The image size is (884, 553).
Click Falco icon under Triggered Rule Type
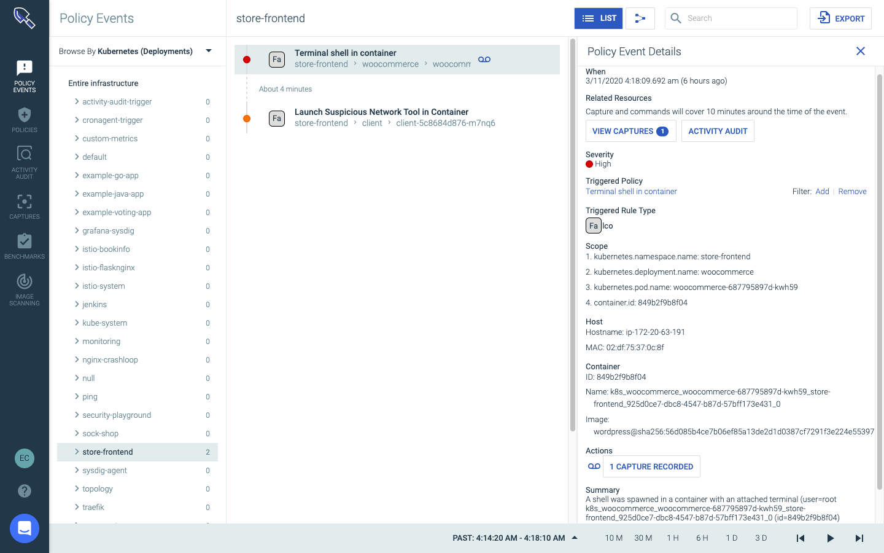click(x=594, y=226)
